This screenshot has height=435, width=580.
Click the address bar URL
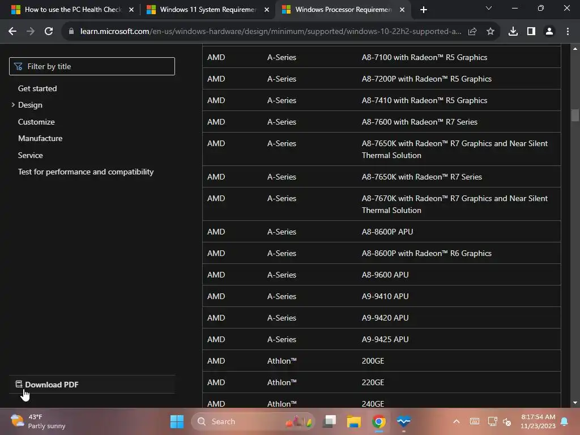(271, 32)
